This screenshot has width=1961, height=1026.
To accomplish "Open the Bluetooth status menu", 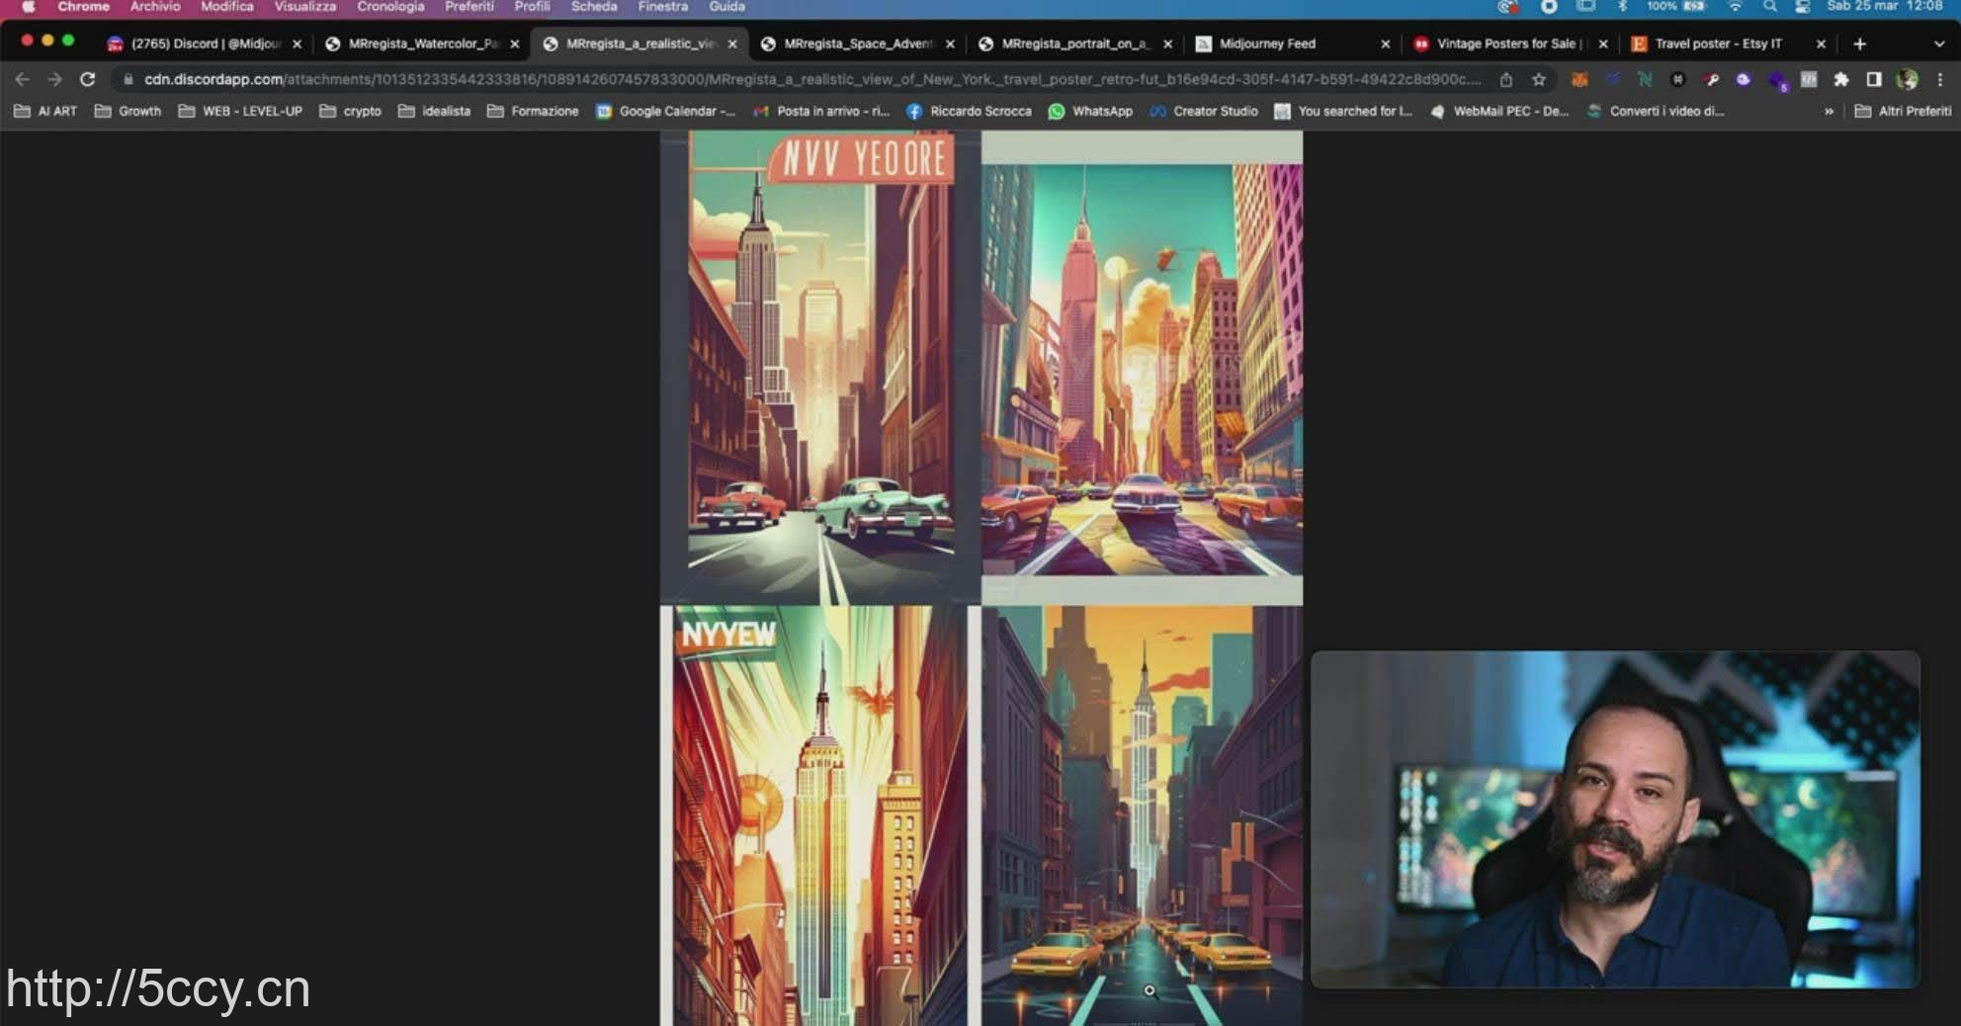I will click(x=1622, y=6).
